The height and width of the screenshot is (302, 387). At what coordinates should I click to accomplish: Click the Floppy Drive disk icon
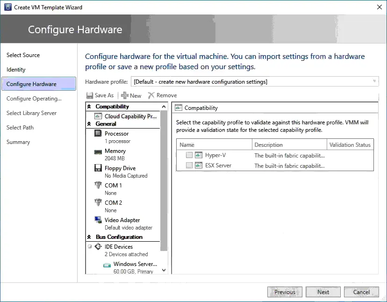tap(98, 168)
